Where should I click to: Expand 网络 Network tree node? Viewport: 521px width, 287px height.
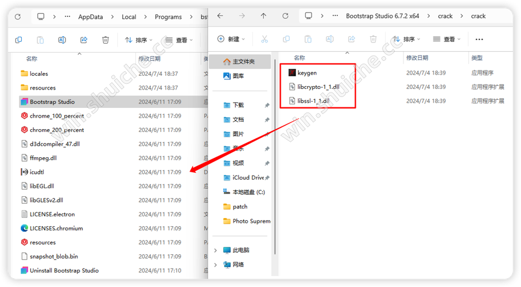(216, 265)
